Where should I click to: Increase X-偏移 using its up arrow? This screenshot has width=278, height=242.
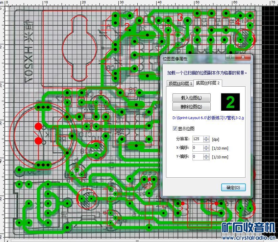pos(206,146)
